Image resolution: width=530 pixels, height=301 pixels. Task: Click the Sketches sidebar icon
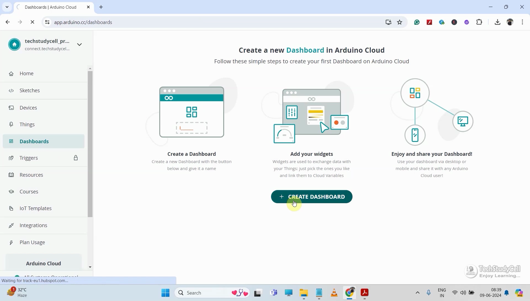pyautogui.click(x=11, y=90)
